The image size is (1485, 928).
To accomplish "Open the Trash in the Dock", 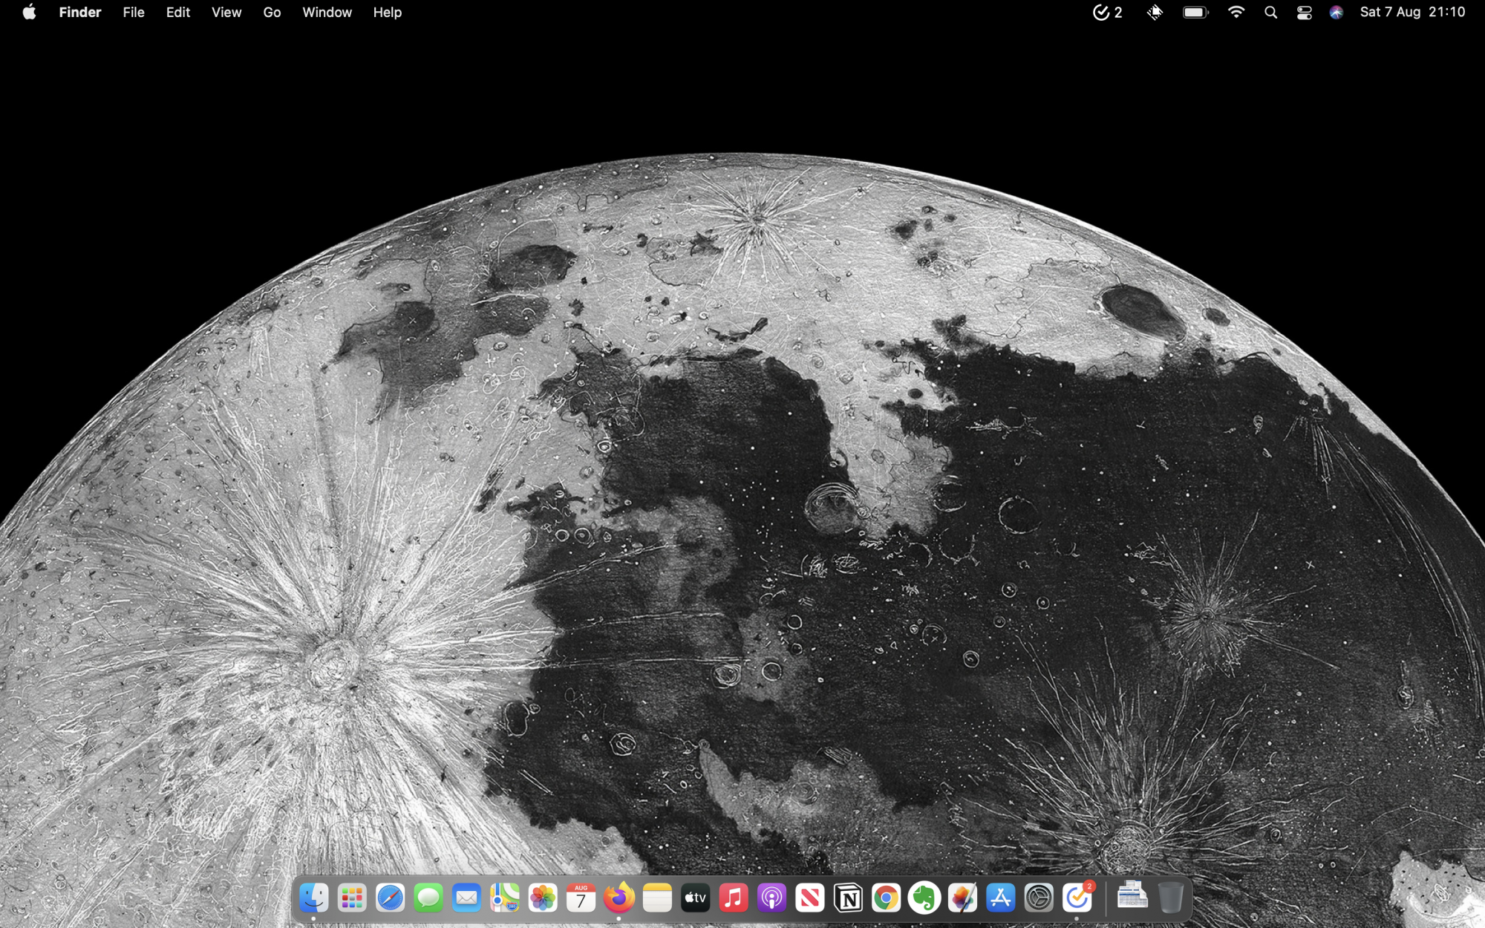I will [x=1171, y=897].
